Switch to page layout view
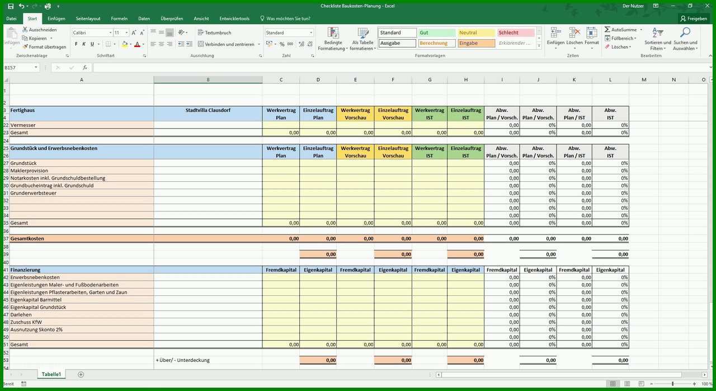Screen dimensions: 716x391 click(626, 384)
